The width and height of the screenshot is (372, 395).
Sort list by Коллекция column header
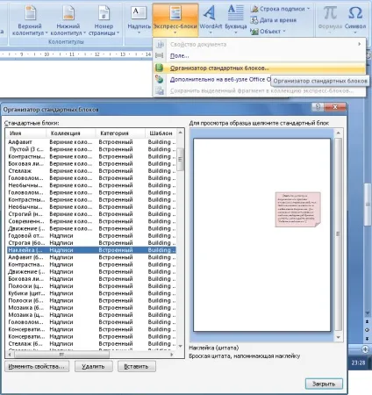71,133
